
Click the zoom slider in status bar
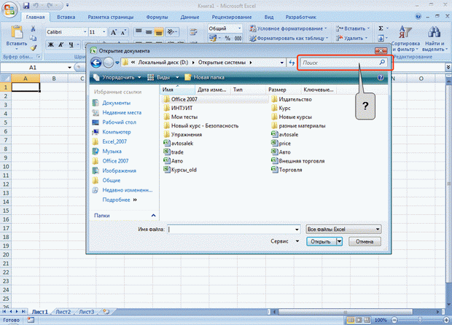pos(420,320)
